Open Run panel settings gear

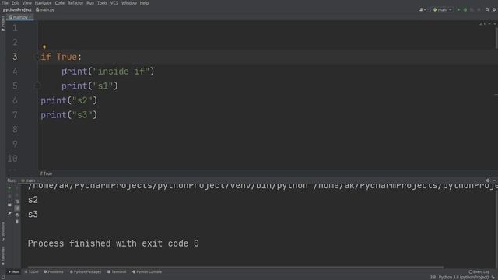pos(488,180)
